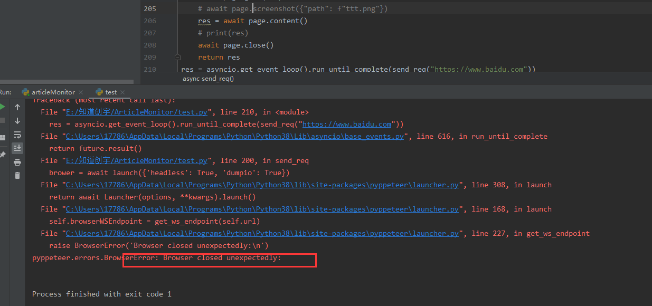The height and width of the screenshot is (306, 652).
Task: Print the console contents
Action: click(x=17, y=162)
